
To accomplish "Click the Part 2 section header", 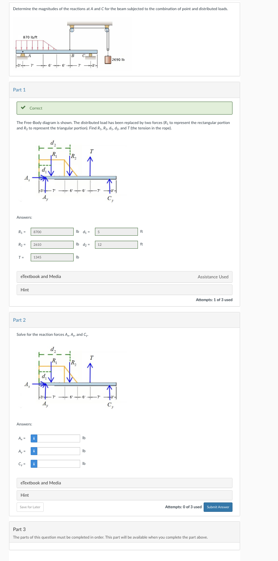I will [20, 320].
